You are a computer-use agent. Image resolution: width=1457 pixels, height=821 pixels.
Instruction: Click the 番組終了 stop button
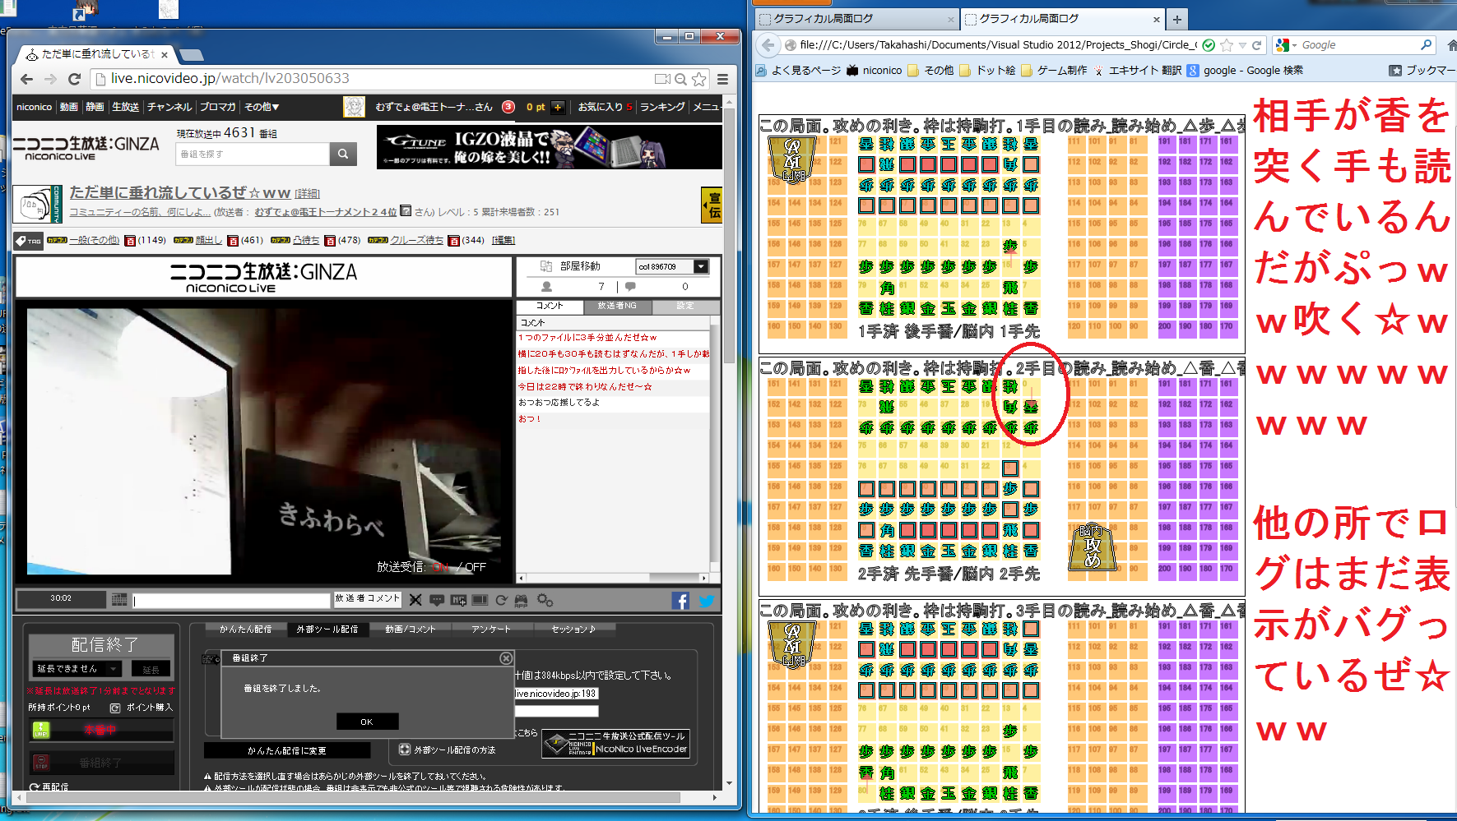click(x=101, y=763)
